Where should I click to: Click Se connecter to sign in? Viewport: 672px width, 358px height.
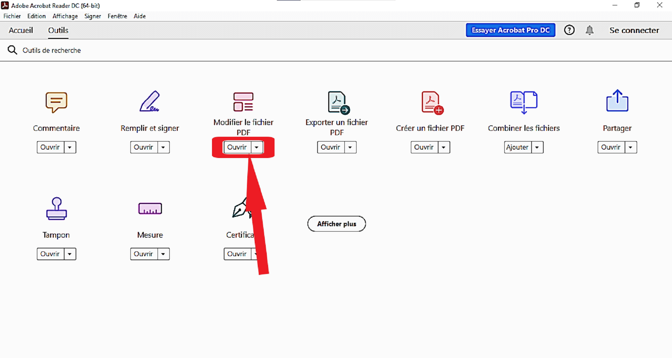pyautogui.click(x=634, y=30)
